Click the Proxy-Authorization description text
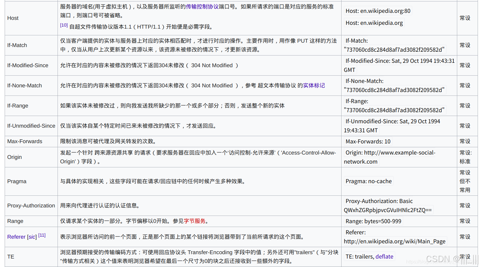480x267 pixels. tap(100, 206)
